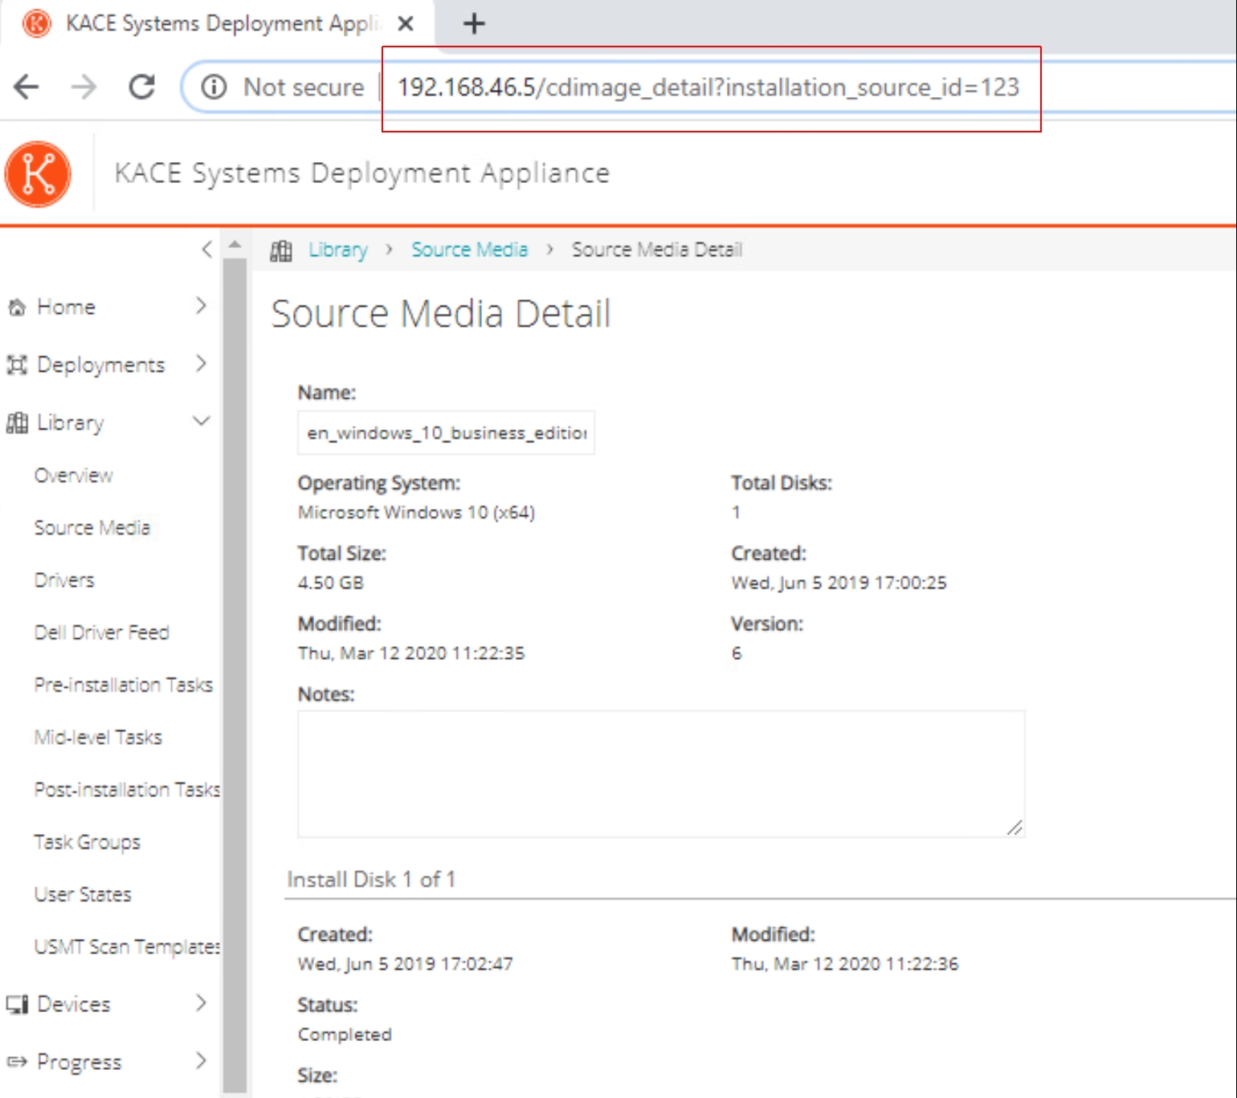The image size is (1237, 1098).
Task: Open the Progress menu item
Action: pyautogui.click(x=80, y=1062)
